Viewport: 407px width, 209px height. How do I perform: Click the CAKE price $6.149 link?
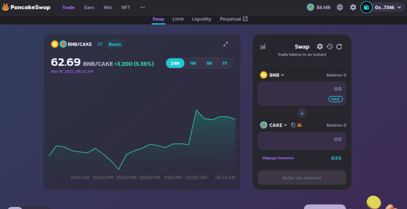point(323,7)
